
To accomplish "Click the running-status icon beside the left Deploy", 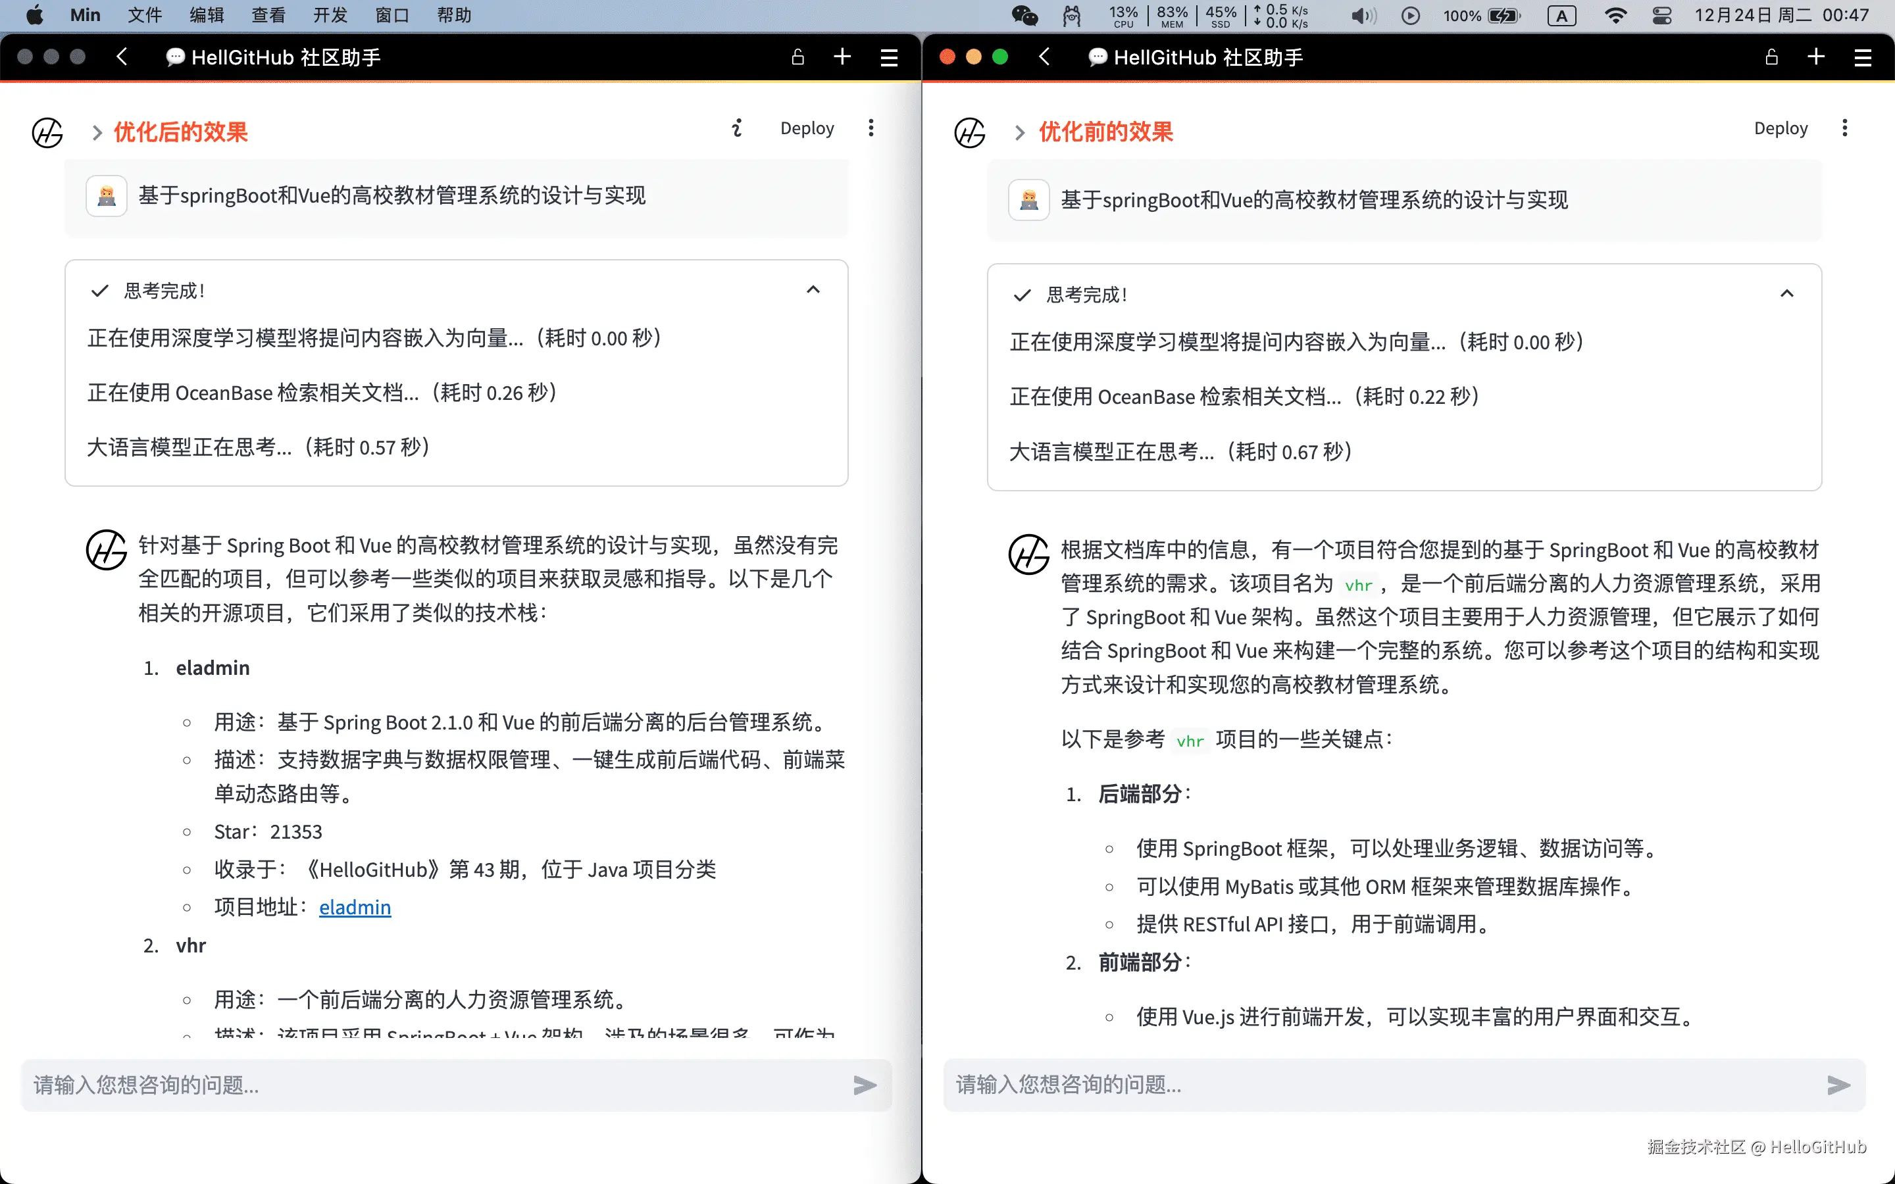I will [737, 128].
